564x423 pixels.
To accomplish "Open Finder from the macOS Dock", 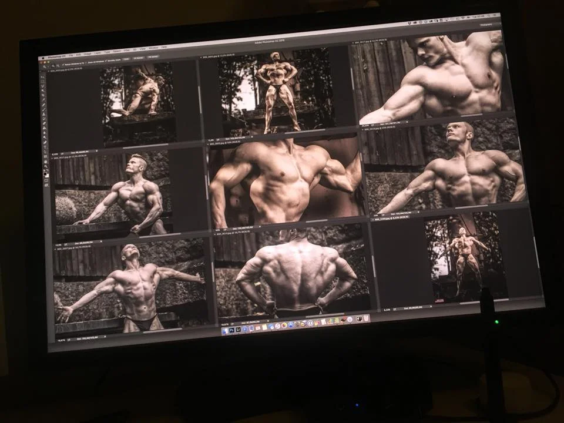I will point(224,331).
